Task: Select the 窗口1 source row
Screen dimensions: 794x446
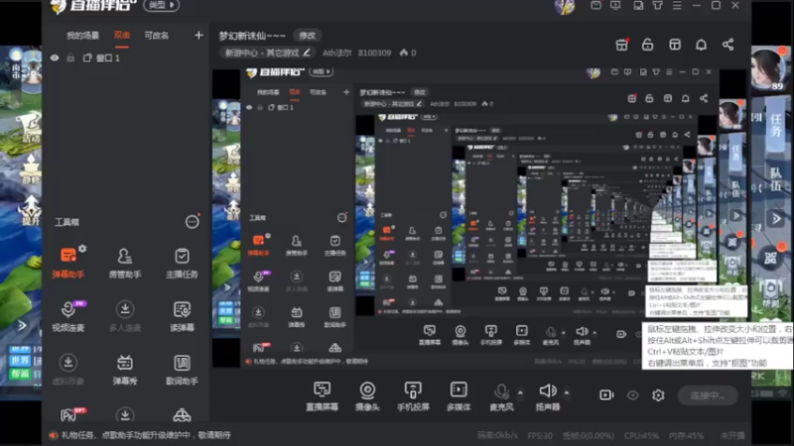Action: click(x=126, y=58)
